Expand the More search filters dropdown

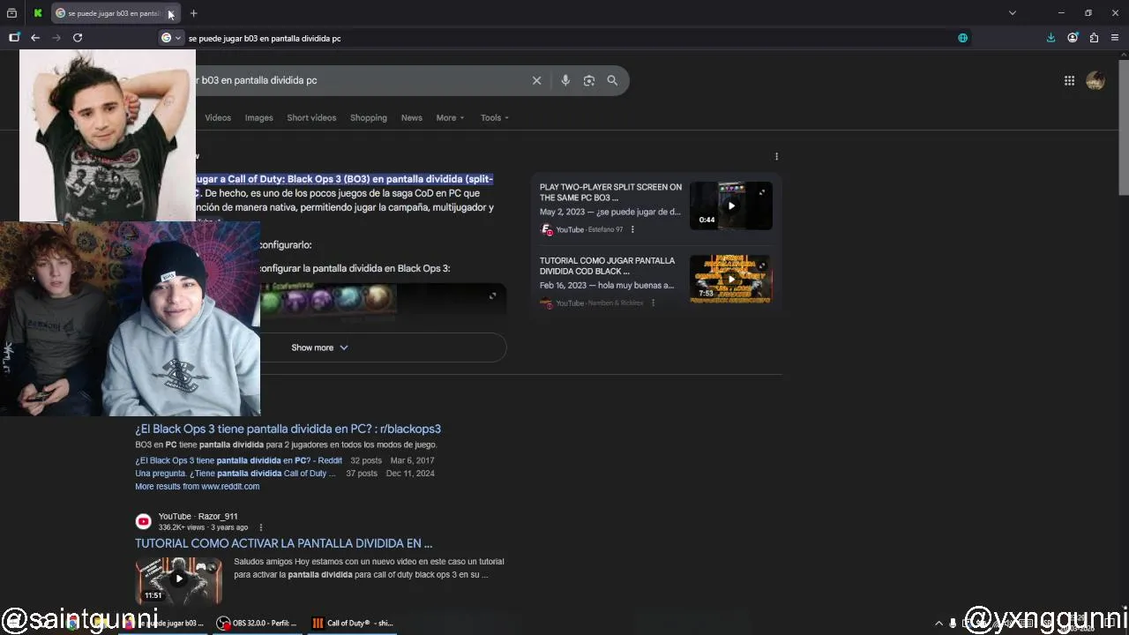point(450,117)
